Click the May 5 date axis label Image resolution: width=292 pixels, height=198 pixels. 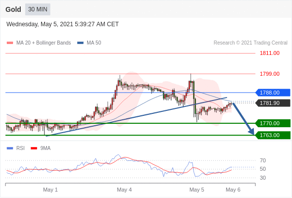click(196, 190)
